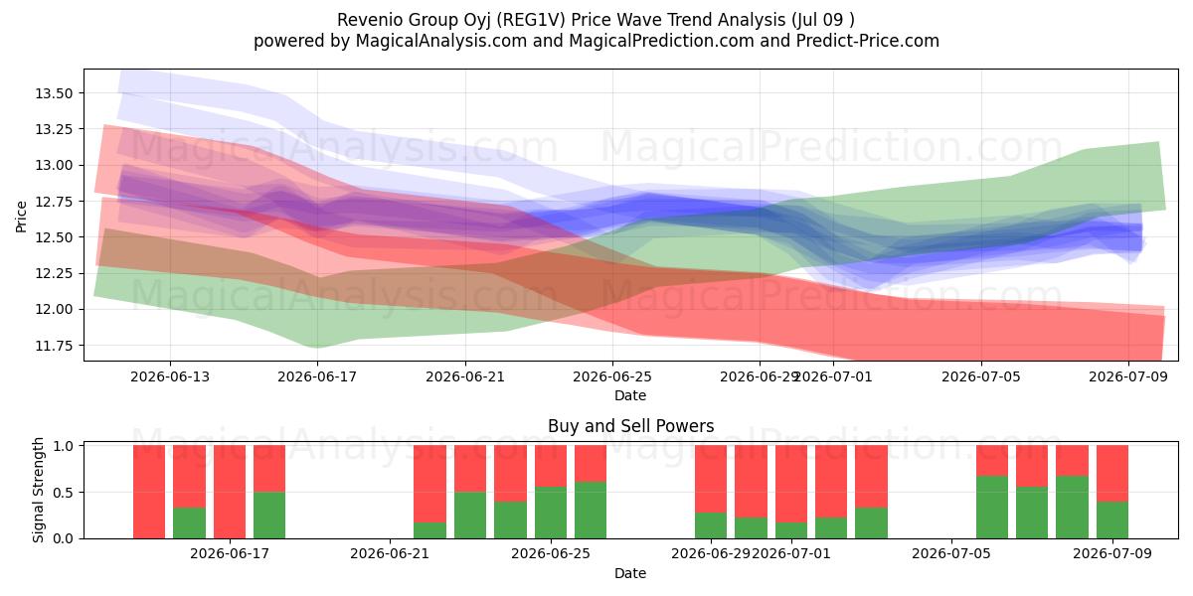Click 'Date' label of Buy and Sell chart
The height and width of the screenshot is (596, 1193).
[x=630, y=573]
